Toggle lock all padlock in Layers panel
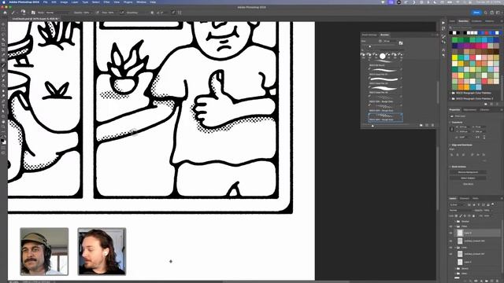The image size is (504, 283). [x=473, y=215]
